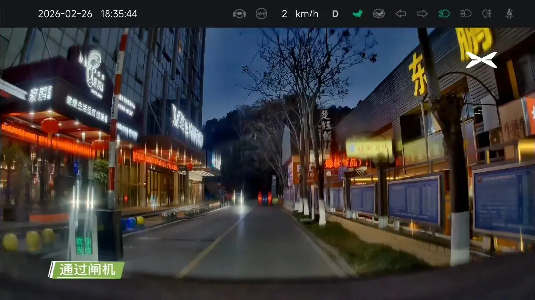This screenshot has height=300, width=535.
Task: Tap the green accelerator pedal icon
Action: coord(357,14)
